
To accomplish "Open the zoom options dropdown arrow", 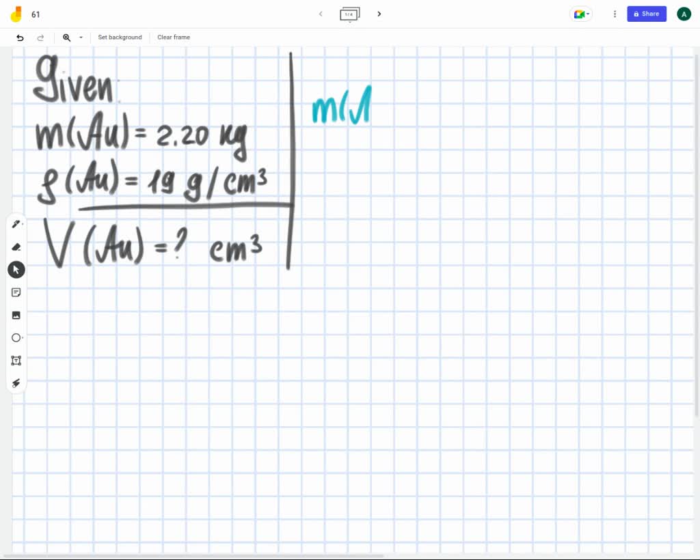I will [80, 38].
